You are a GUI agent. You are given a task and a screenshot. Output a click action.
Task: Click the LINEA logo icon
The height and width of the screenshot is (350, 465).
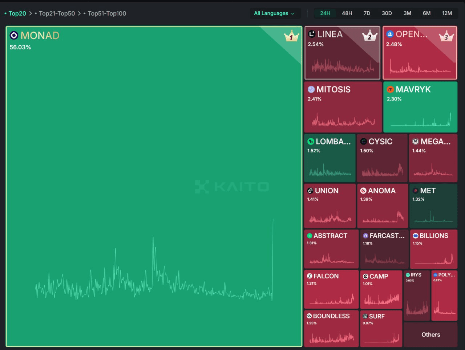(312, 34)
